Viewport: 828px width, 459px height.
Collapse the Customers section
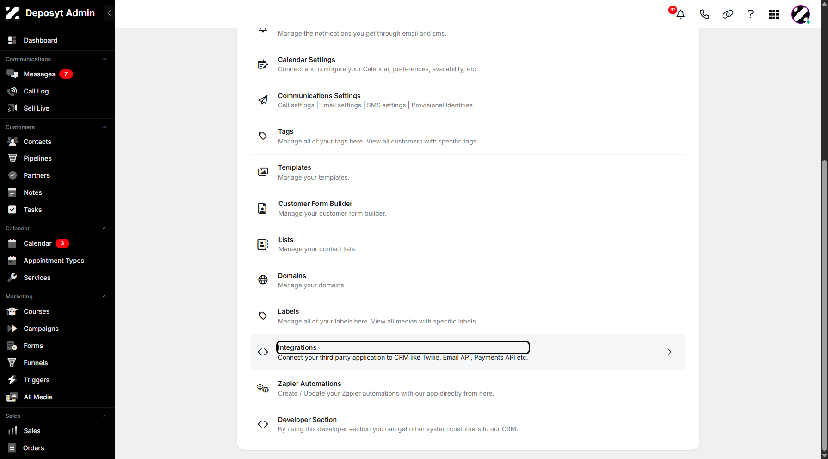(105, 127)
